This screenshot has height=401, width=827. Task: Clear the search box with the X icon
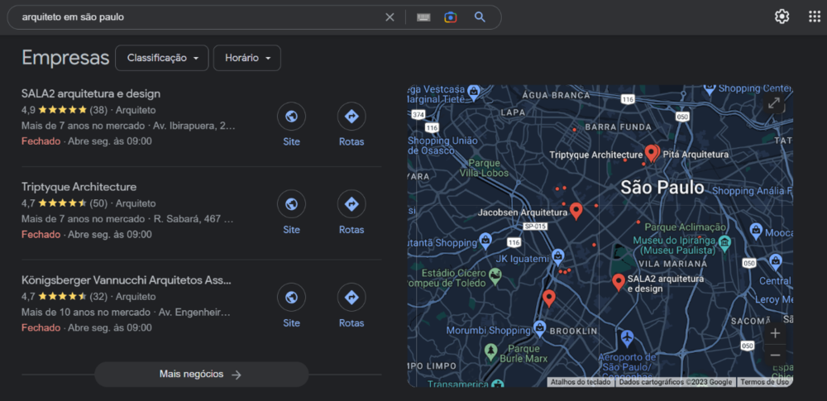tap(390, 17)
